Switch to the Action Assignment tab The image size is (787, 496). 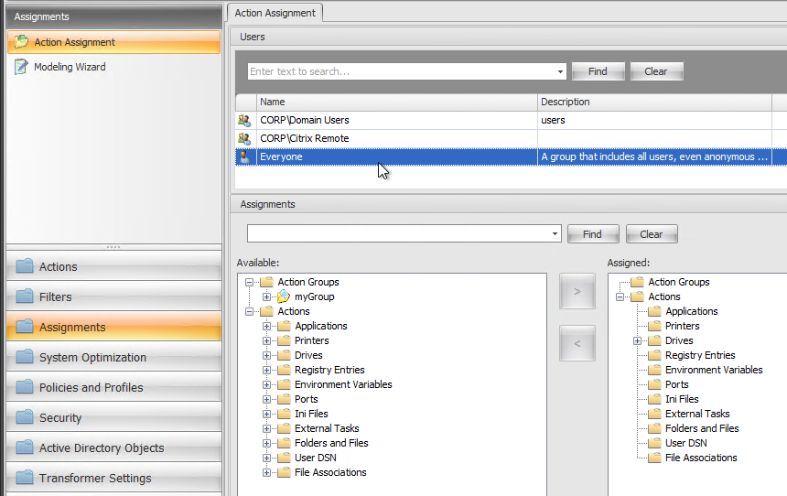pyautogui.click(x=275, y=13)
